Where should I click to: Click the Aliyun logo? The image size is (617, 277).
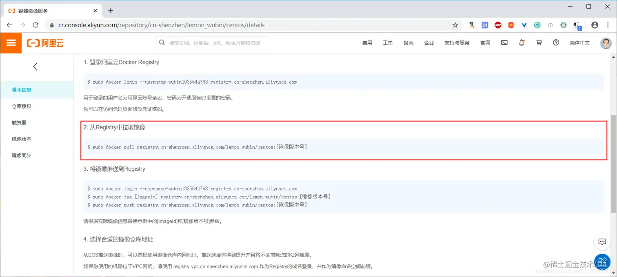point(45,43)
